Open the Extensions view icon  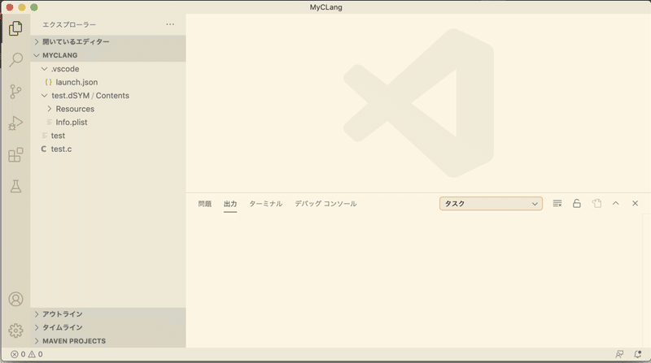(15, 154)
